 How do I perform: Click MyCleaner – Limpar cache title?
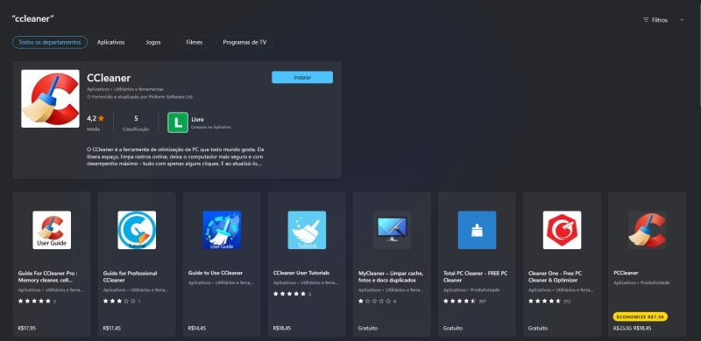391,276
